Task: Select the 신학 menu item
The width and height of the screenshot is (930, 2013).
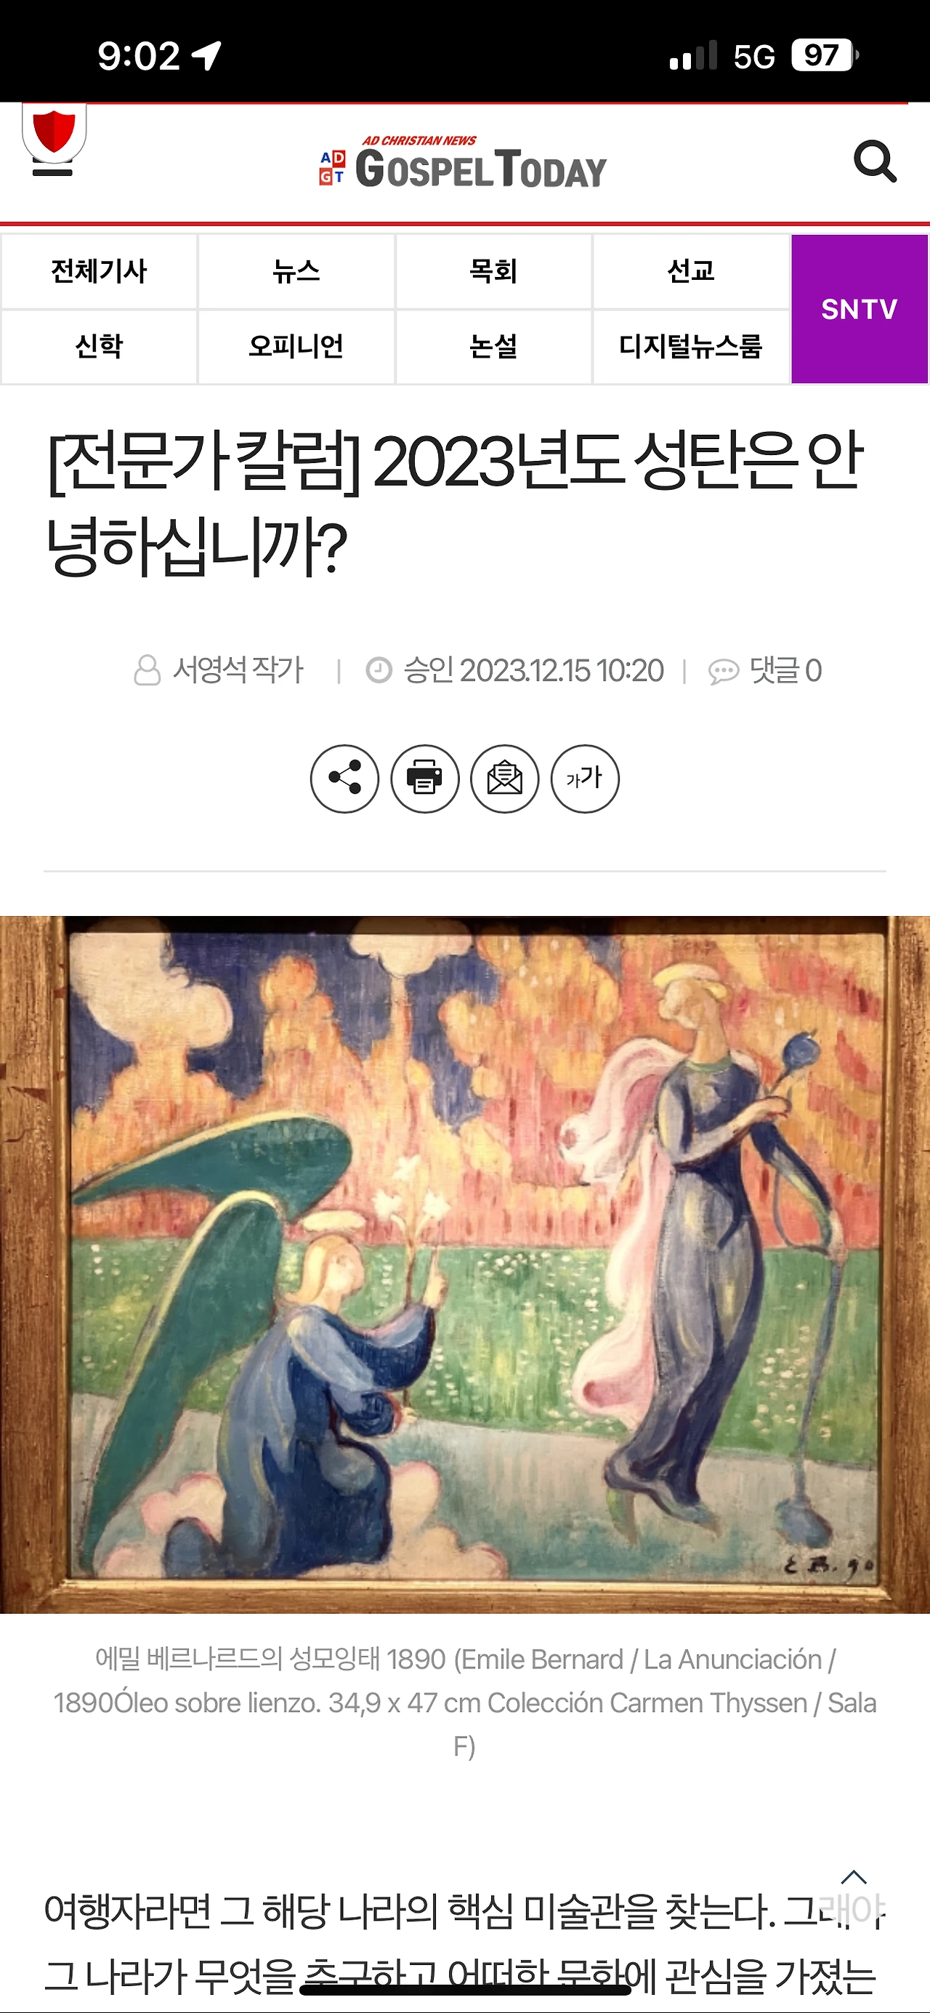Action: pyautogui.click(x=99, y=346)
